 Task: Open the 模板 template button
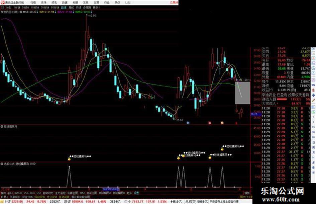pyautogui.click(x=247, y=193)
